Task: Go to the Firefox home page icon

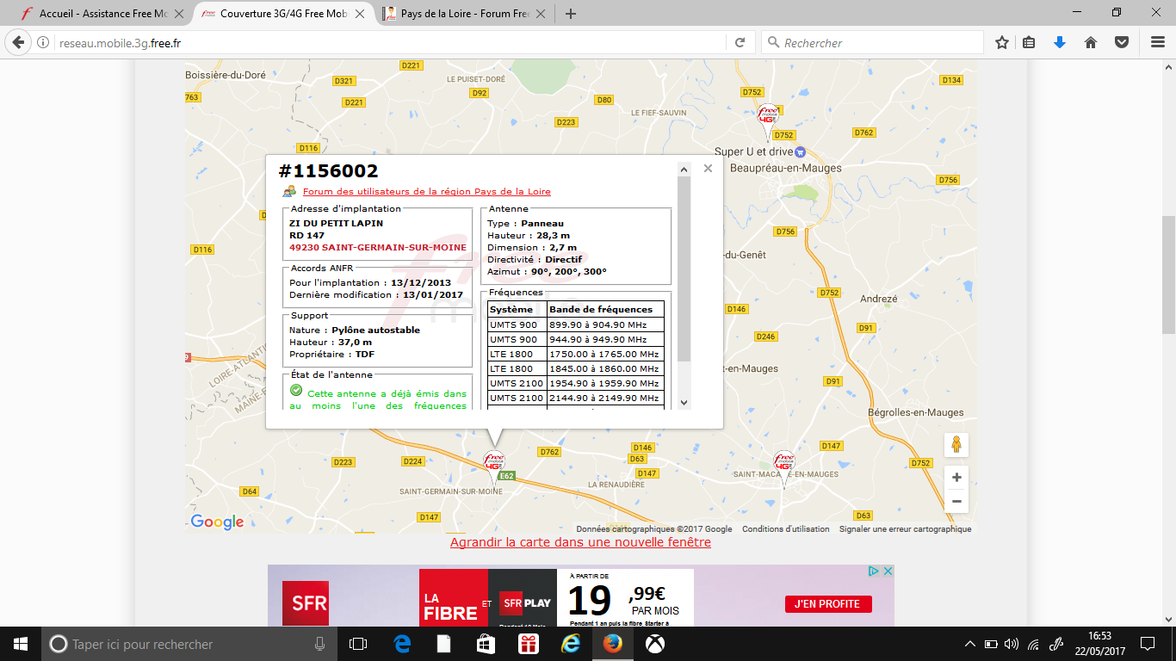Action: click(x=1090, y=42)
